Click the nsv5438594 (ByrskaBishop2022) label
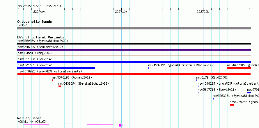Screen dimensions: 259x128 (x=84, y=83)
